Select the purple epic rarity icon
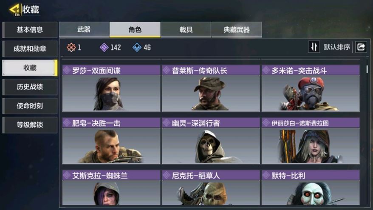The height and width of the screenshot is (210, 373). point(104,47)
